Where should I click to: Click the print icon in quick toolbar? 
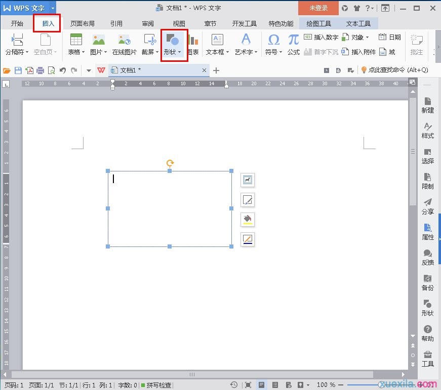click(40, 70)
